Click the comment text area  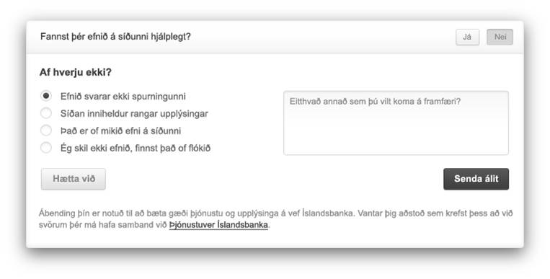click(x=396, y=123)
